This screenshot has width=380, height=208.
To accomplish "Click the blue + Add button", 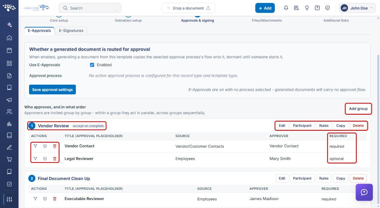I will (x=265, y=8).
